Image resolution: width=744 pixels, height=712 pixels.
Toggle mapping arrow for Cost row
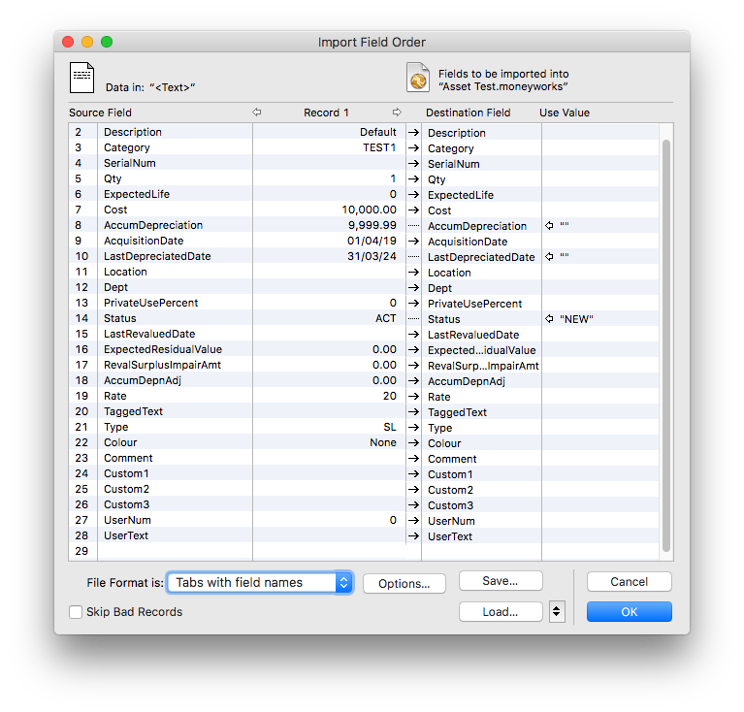point(414,210)
